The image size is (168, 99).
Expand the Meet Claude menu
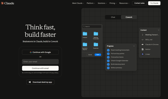[x=78, y=3]
